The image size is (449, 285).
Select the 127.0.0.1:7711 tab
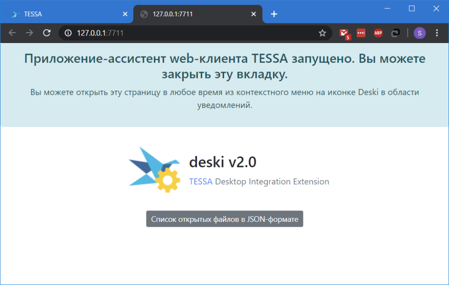(198, 14)
